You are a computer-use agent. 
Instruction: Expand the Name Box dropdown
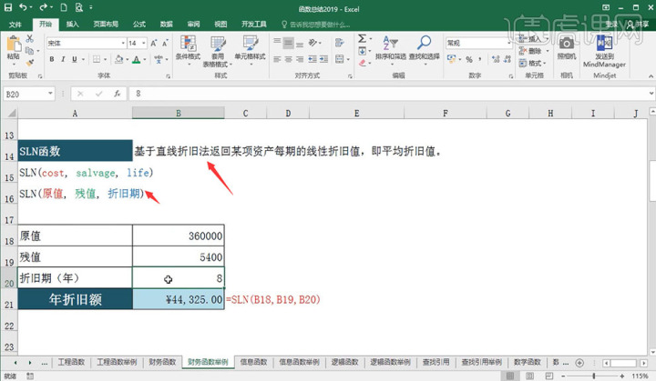(51, 94)
